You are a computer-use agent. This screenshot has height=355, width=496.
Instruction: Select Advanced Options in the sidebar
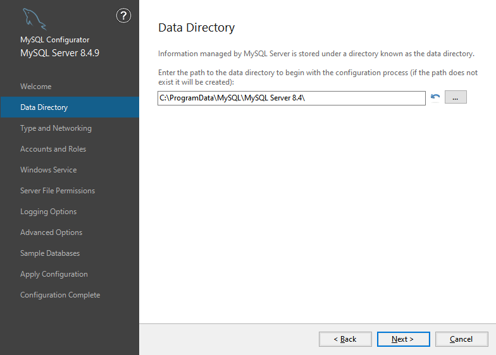coord(51,232)
